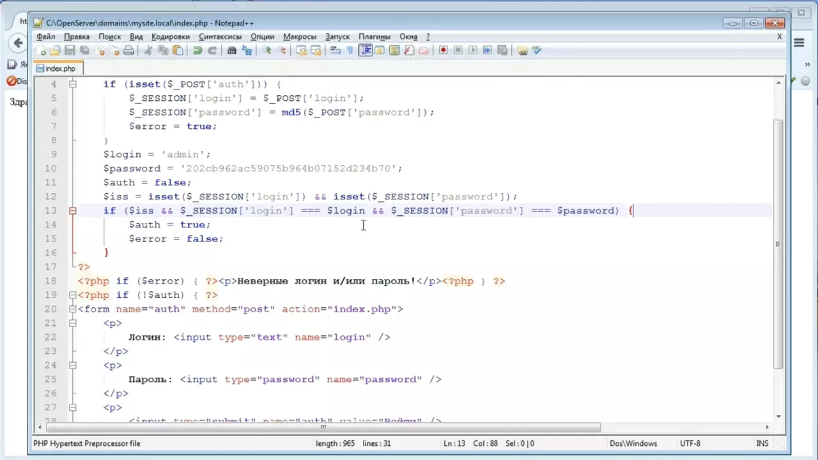The image size is (818, 460).
Task: Open the Правка menu
Action: pyautogui.click(x=77, y=36)
